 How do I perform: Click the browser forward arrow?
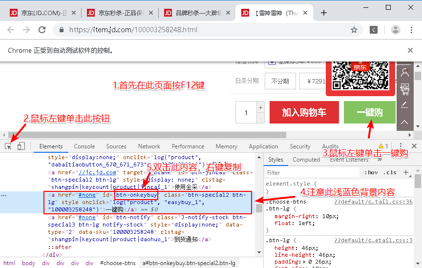pyautogui.click(x=26, y=30)
